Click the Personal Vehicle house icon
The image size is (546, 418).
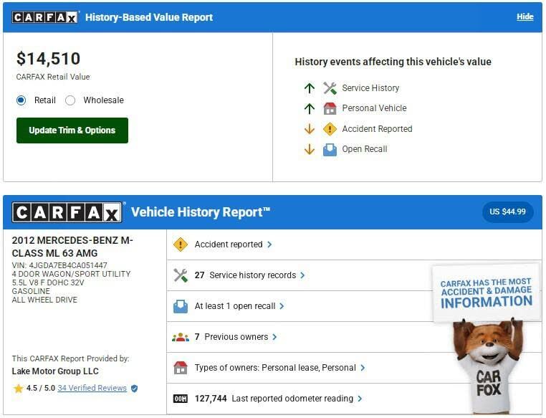[x=330, y=109]
